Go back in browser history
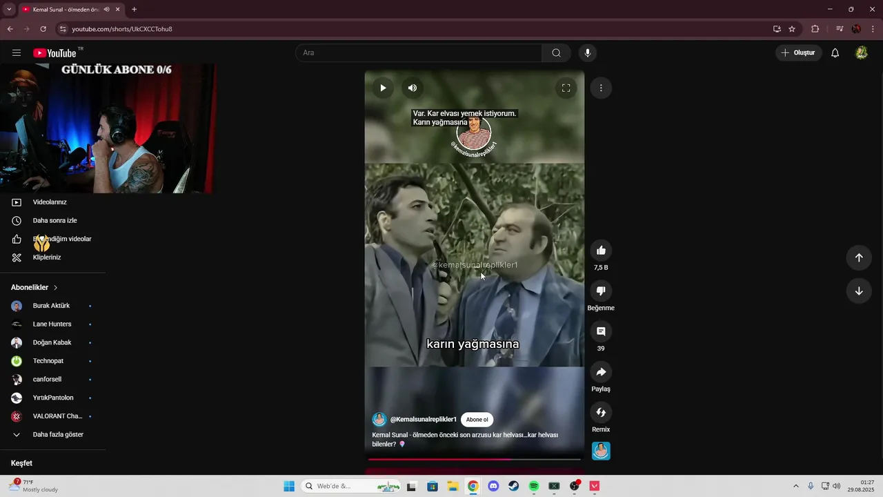Screen dimensions: 883x497 click(10, 29)
